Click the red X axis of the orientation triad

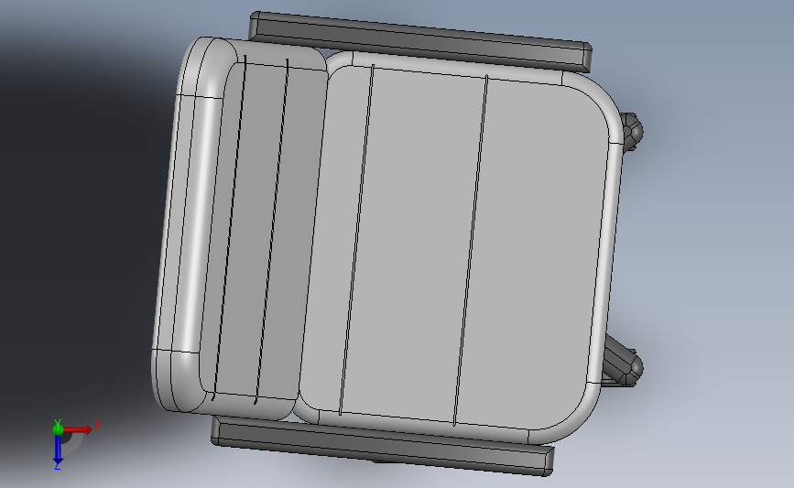pyautogui.click(x=78, y=429)
